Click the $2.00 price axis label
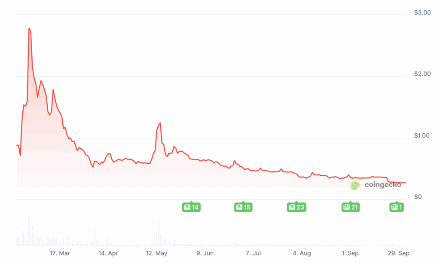The height and width of the screenshot is (264, 440). coord(422,74)
